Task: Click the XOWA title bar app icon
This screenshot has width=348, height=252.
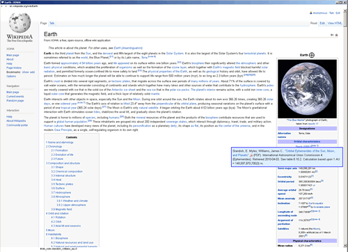Action: (2, 2)
